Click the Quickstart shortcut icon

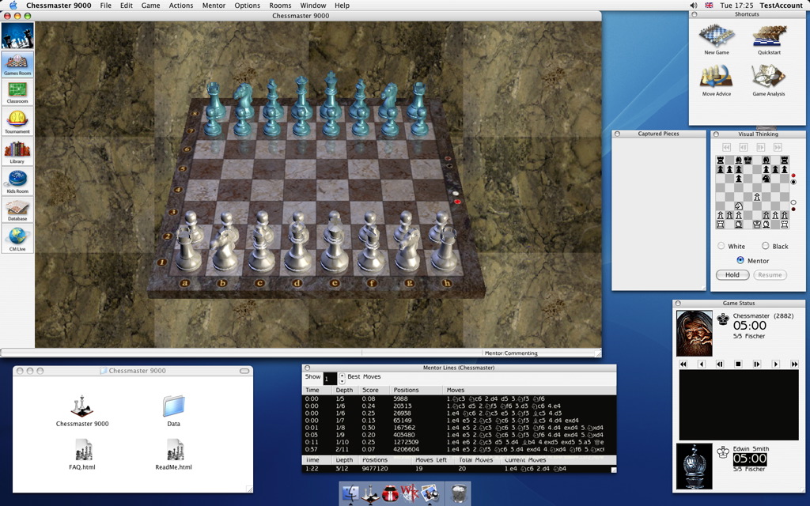(769, 40)
